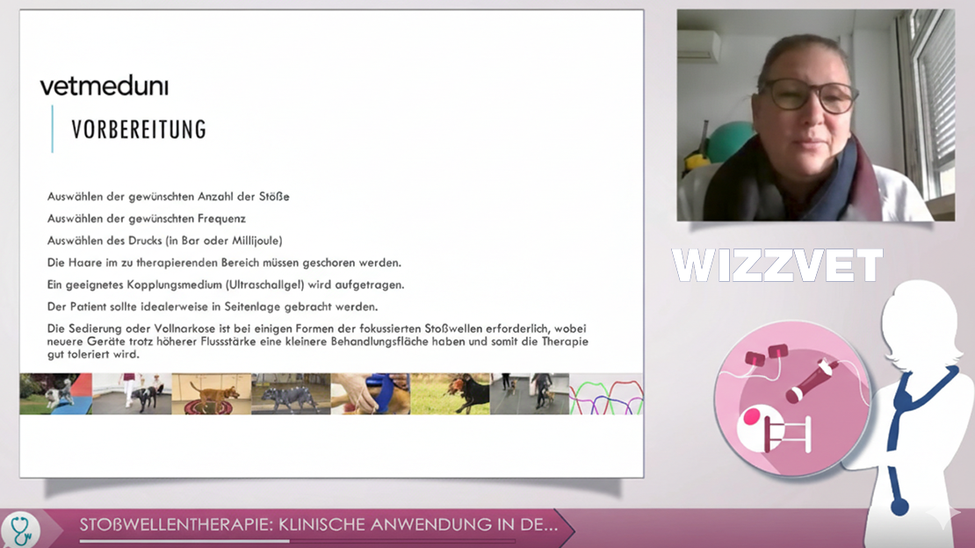Image resolution: width=975 pixels, height=548 pixels.
Task: Select the dog on blue ramp thumbnail
Action: (55, 393)
